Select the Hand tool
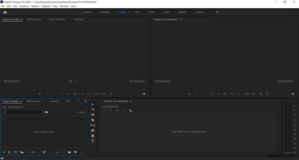299x160 pixels. [93, 136]
